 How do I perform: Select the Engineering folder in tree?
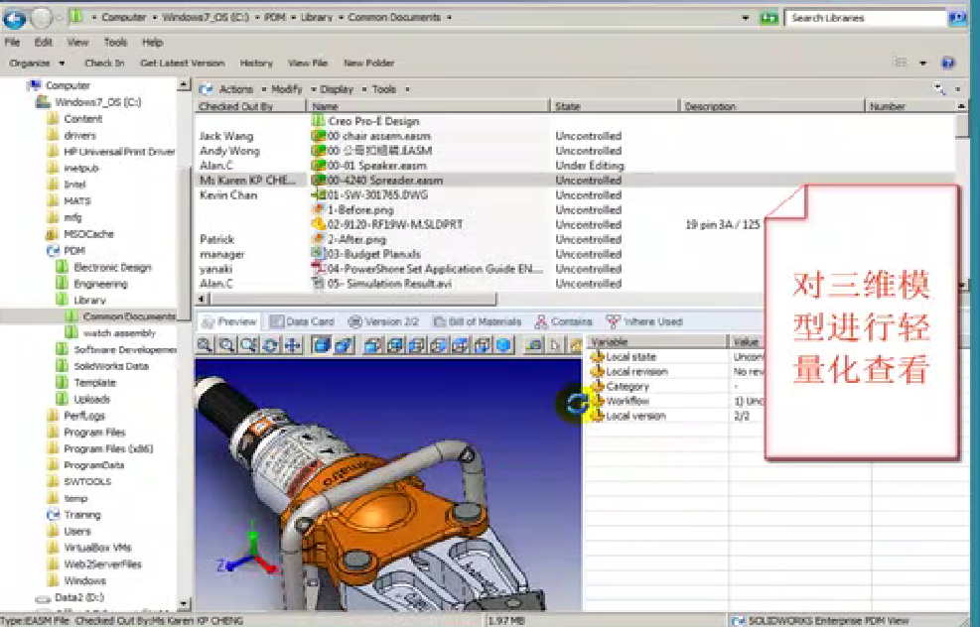pyautogui.click(x=100, y=284)
